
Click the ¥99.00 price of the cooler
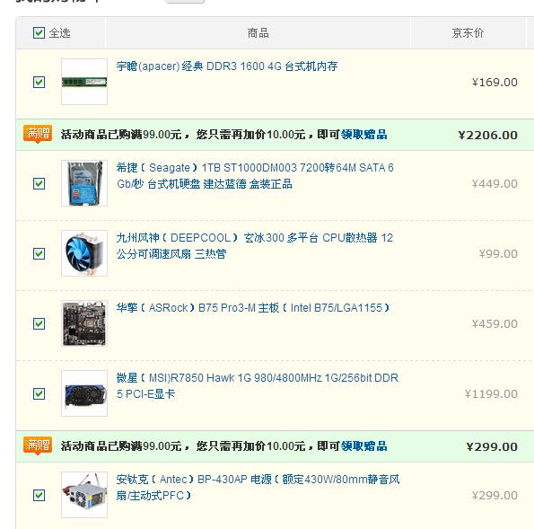[x=498, y=253]
